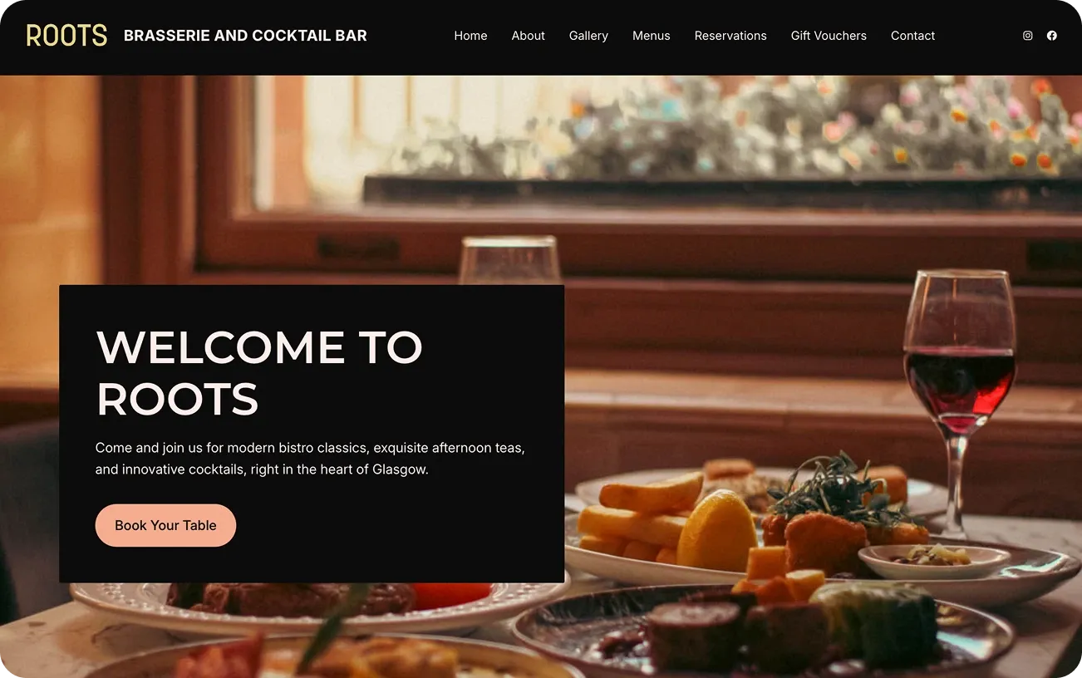The height and width of the screenshot is (678, 1082).
Task: Click the Brasserie and Cocktail Bar tagline
Action: click(x=245, y=36)
